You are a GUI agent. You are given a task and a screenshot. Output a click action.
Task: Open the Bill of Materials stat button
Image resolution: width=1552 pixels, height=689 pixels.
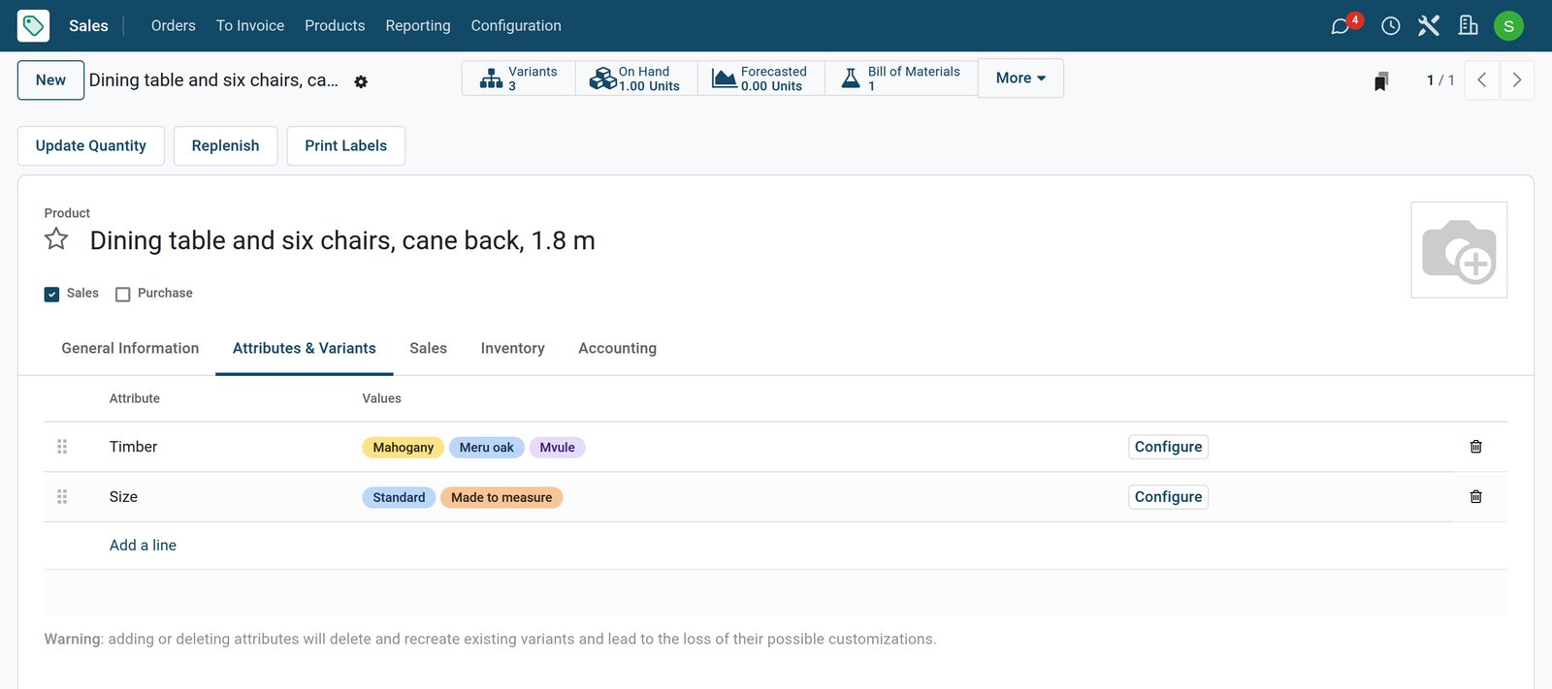(901, 78)
